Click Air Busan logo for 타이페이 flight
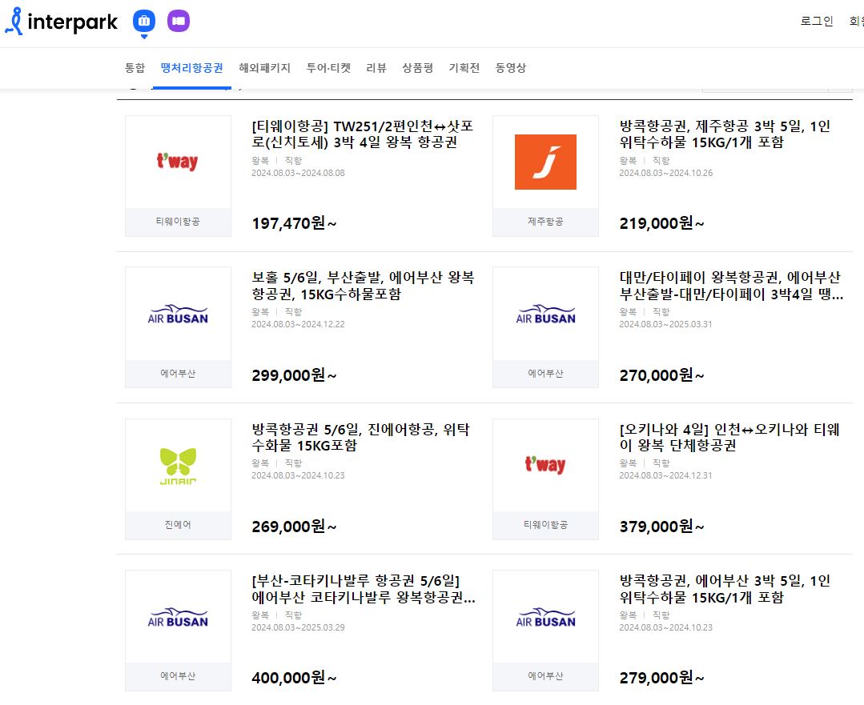The height and width of the screenshot is (705, 864). click(545, 314)
